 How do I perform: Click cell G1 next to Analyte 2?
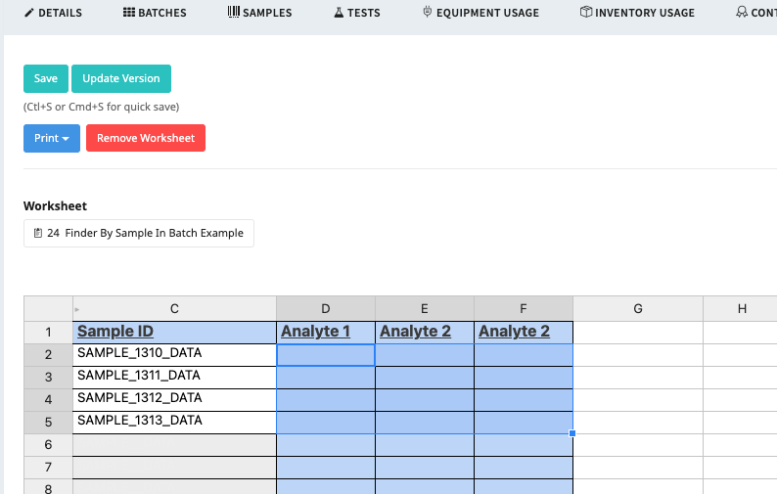pyautogui.click(x=638, y=332)
